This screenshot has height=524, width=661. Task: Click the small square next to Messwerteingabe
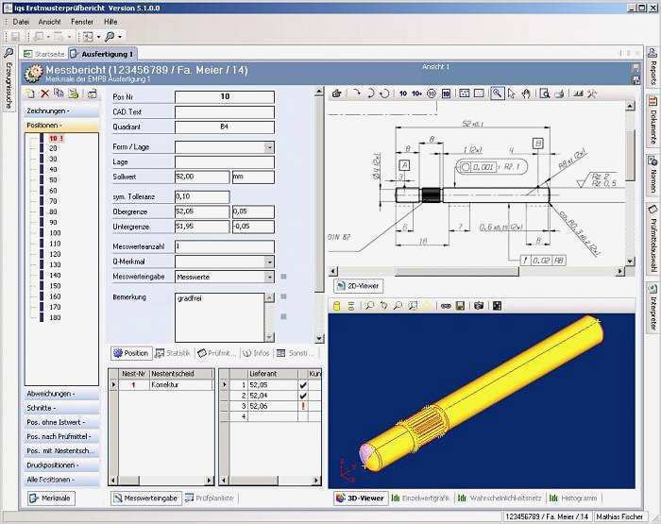tap(282, 278)
